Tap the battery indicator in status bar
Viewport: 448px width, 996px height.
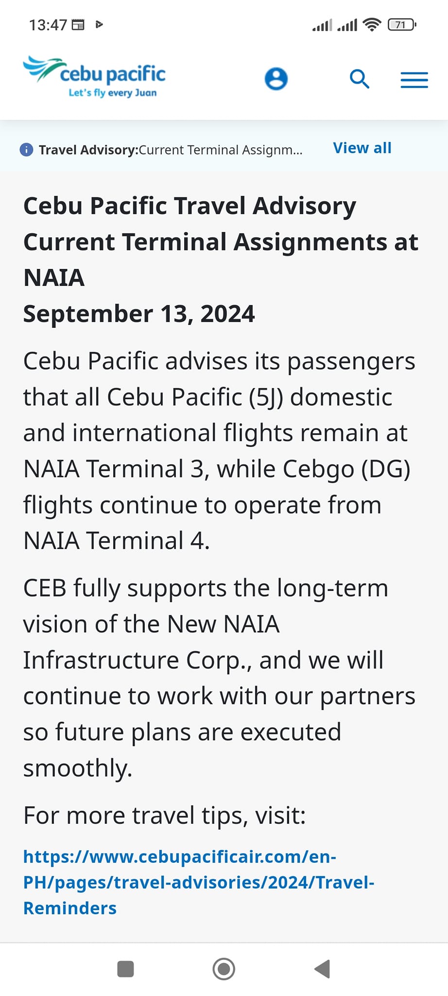click(x=402, y=24)
